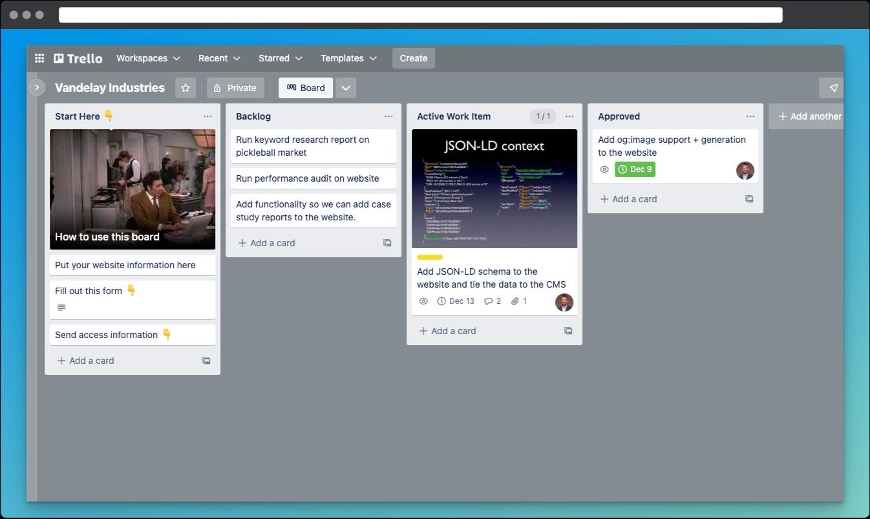870x519 pixels.
Task: Open Backlog list actions menu
Action: (x=388, y=116)
